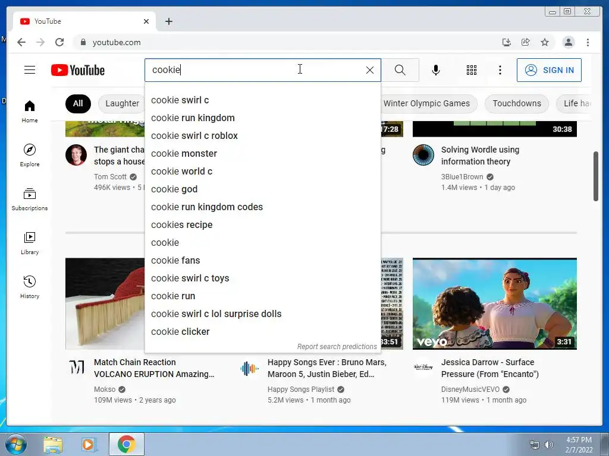Choose suggestion "cookie run kingdom"
This screenshot has width=609, height=456.
(262, 118)
